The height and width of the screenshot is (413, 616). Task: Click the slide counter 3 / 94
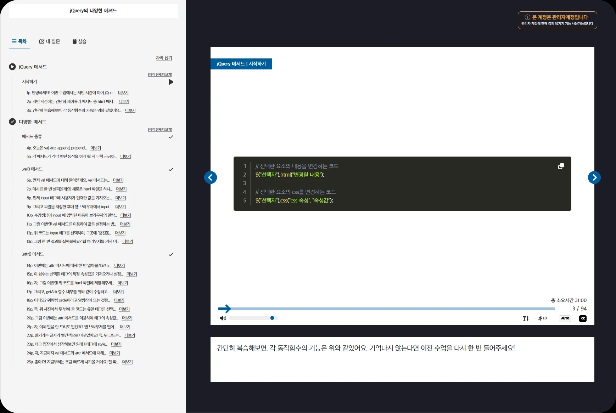coord(579,309)
